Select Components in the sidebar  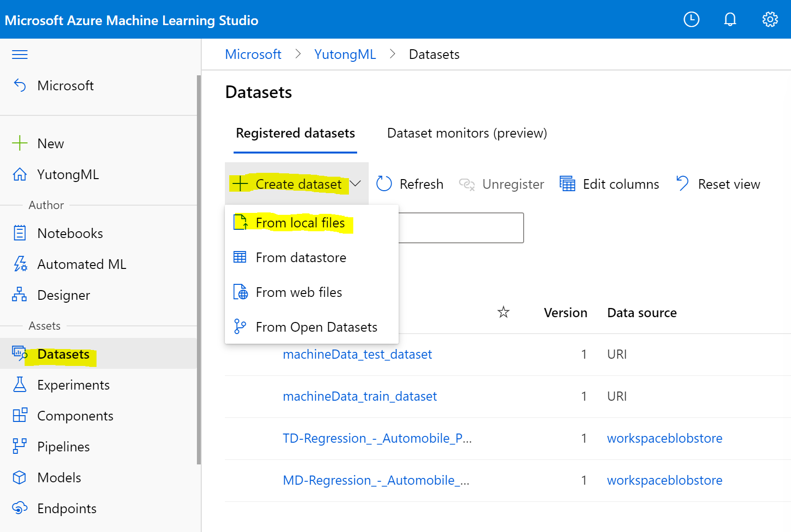[98, 416]
